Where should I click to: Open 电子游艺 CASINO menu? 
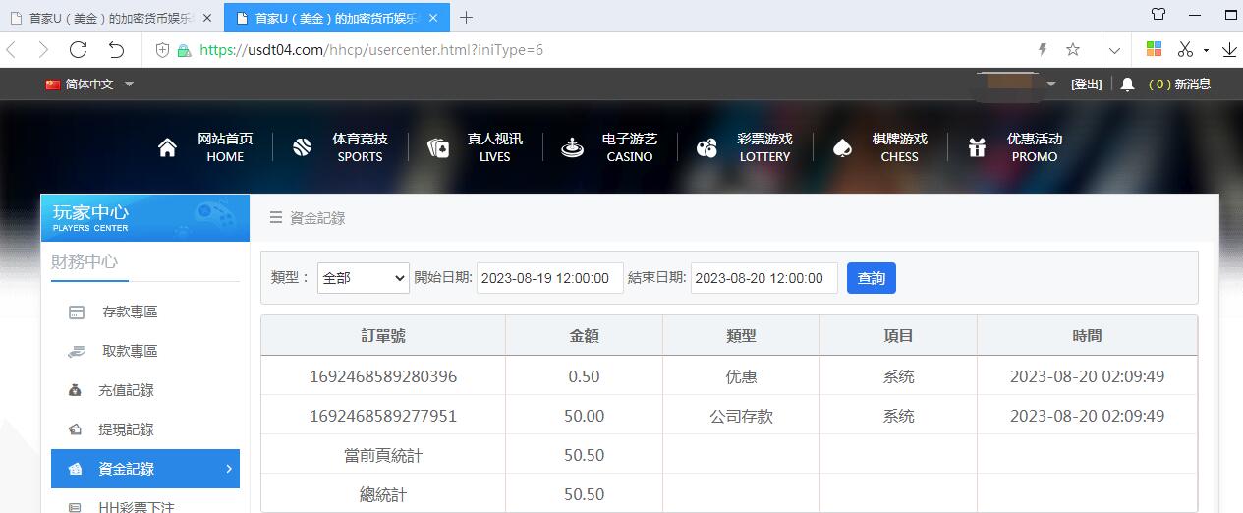[x=629, y=147]
